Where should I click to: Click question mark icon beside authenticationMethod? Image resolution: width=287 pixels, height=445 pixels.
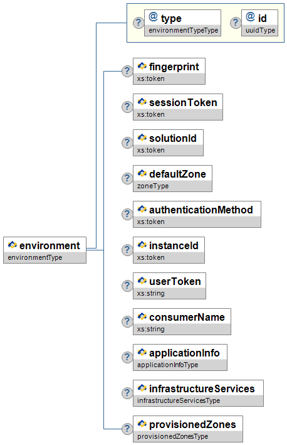coord(127,214)
